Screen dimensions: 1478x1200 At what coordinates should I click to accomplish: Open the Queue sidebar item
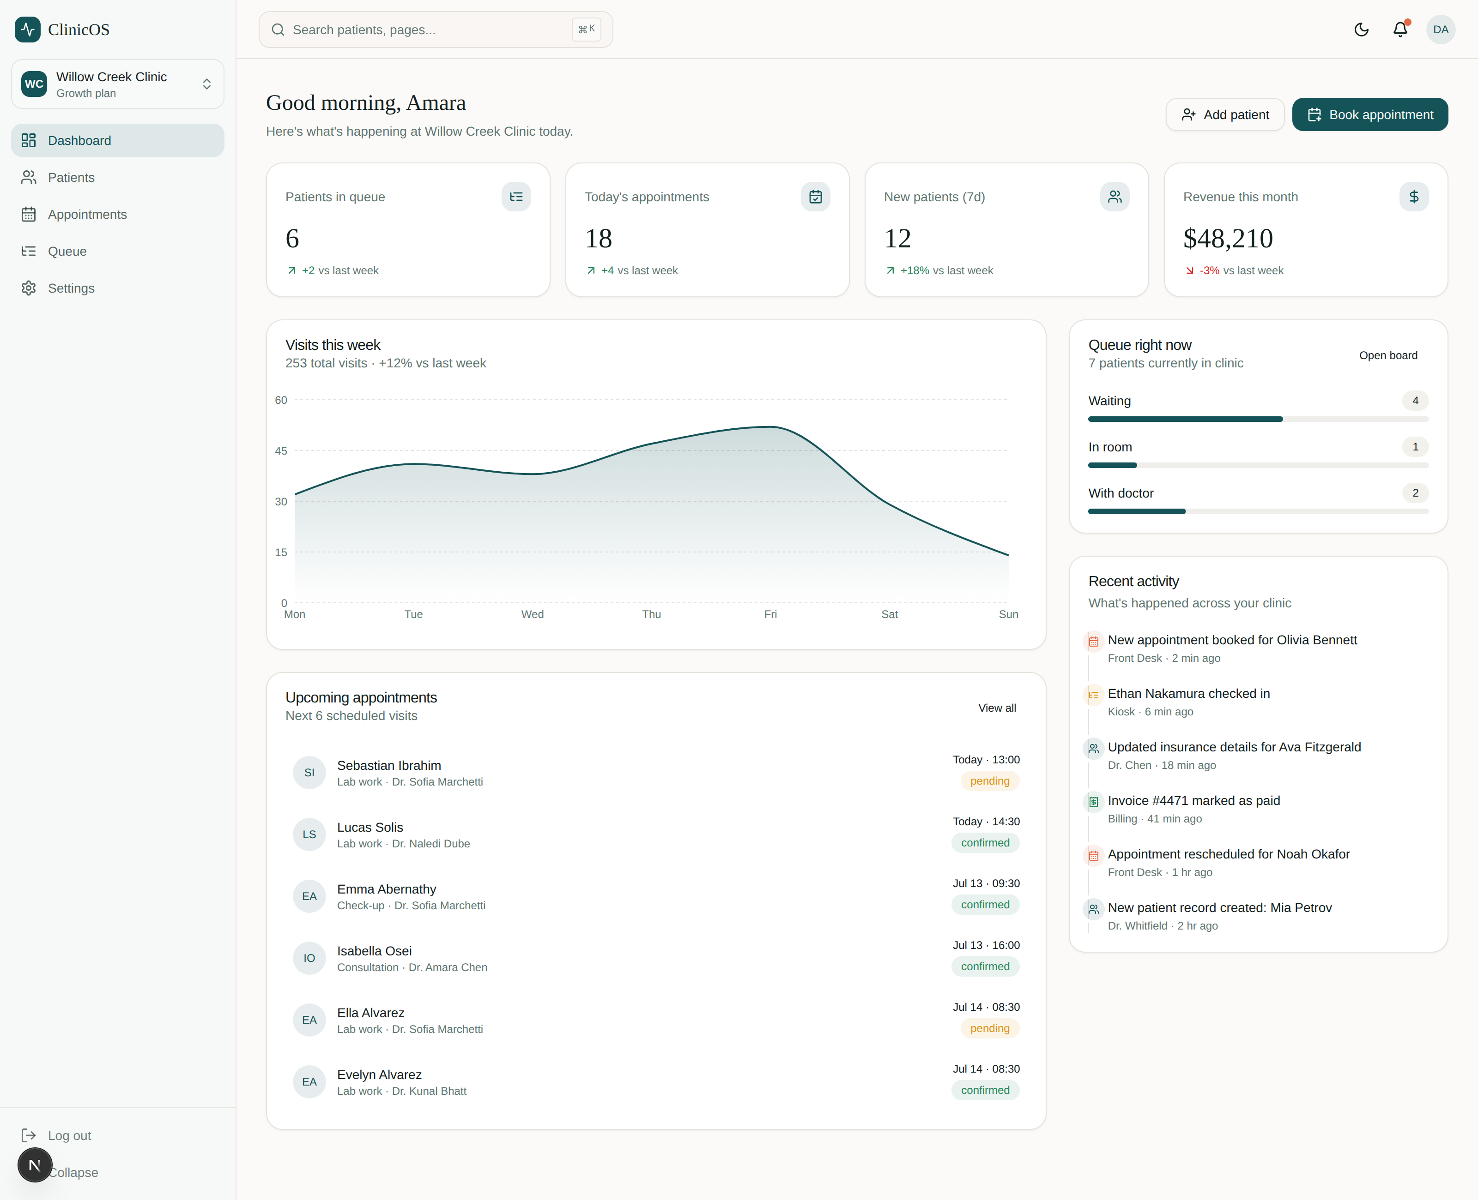click(x=118, y=252)
